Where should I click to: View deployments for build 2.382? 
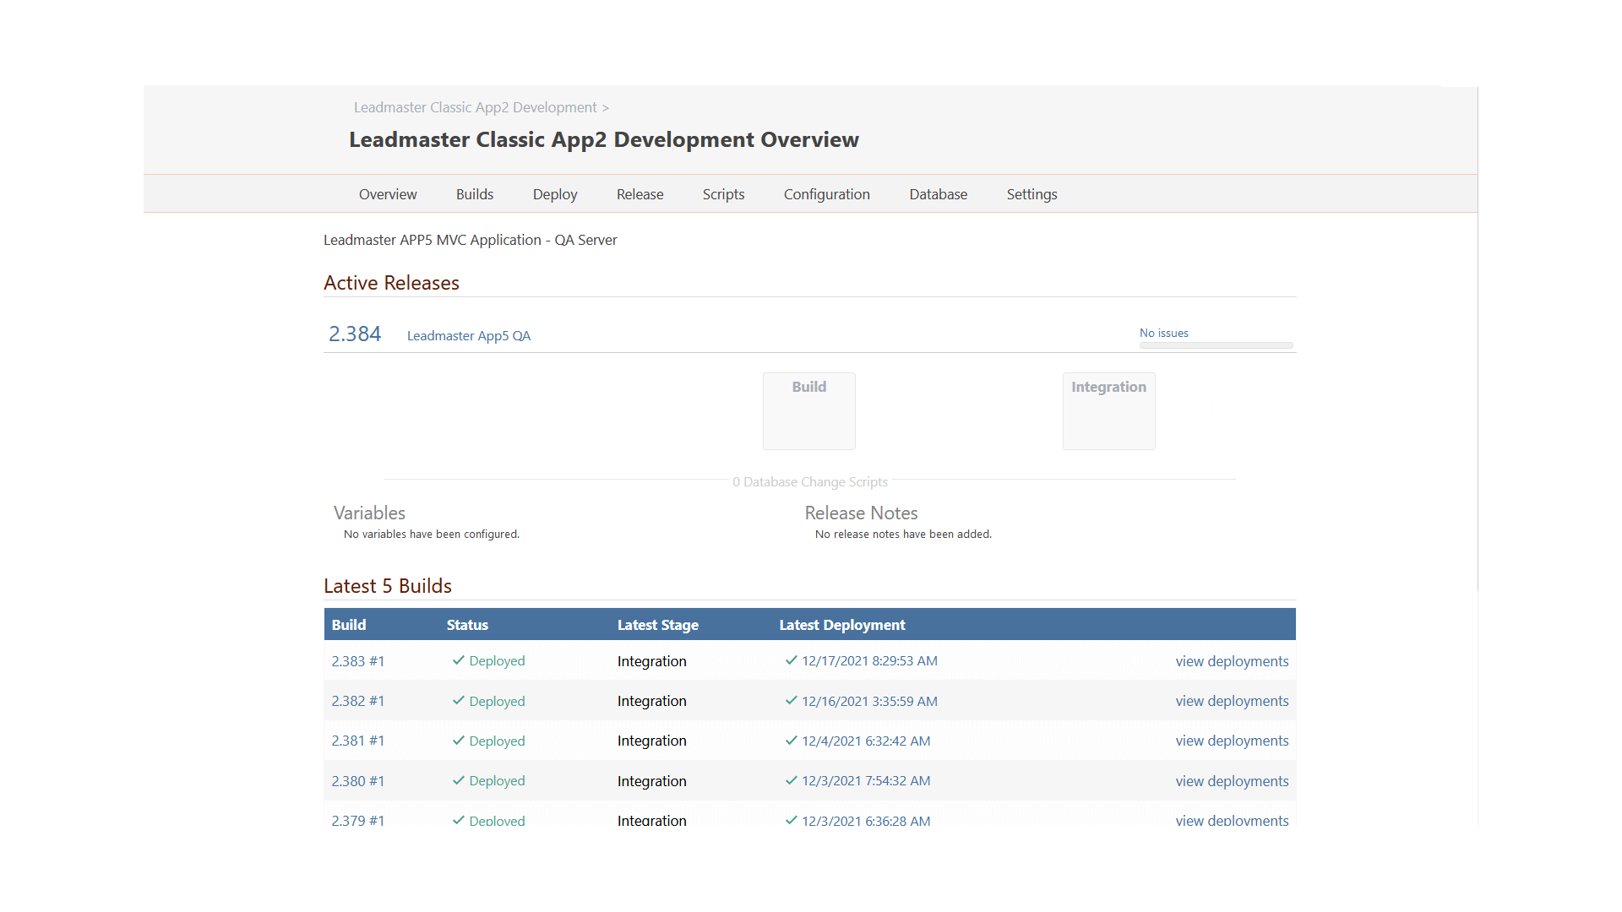(1232, 701)
